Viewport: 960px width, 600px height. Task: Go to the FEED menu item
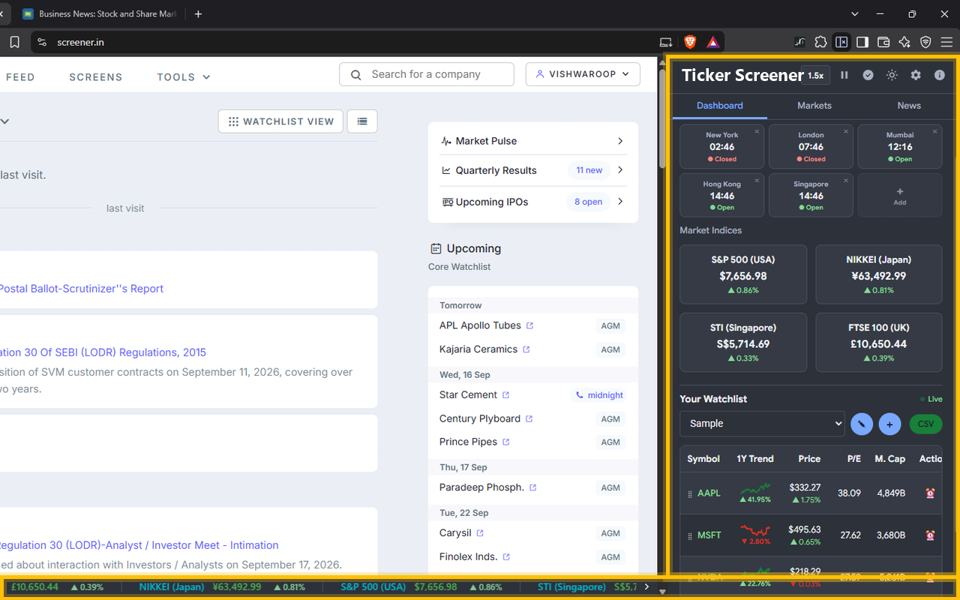tap(20, 76)
